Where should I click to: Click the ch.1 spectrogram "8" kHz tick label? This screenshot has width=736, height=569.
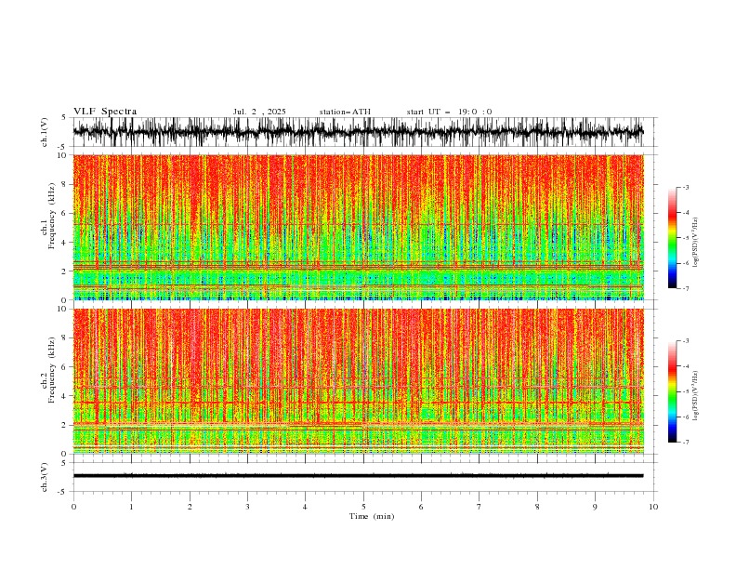coord(65,184)
